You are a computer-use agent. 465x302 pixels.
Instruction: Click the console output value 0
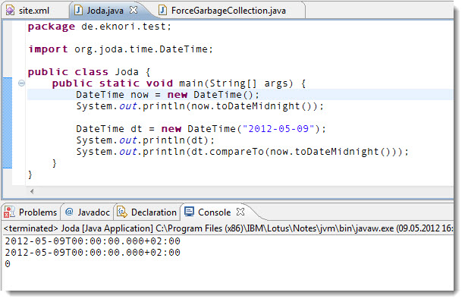coord(8,264)
